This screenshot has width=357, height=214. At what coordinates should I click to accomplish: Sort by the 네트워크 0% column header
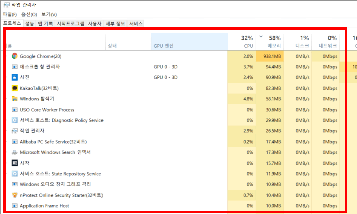(x=325, y=42)
